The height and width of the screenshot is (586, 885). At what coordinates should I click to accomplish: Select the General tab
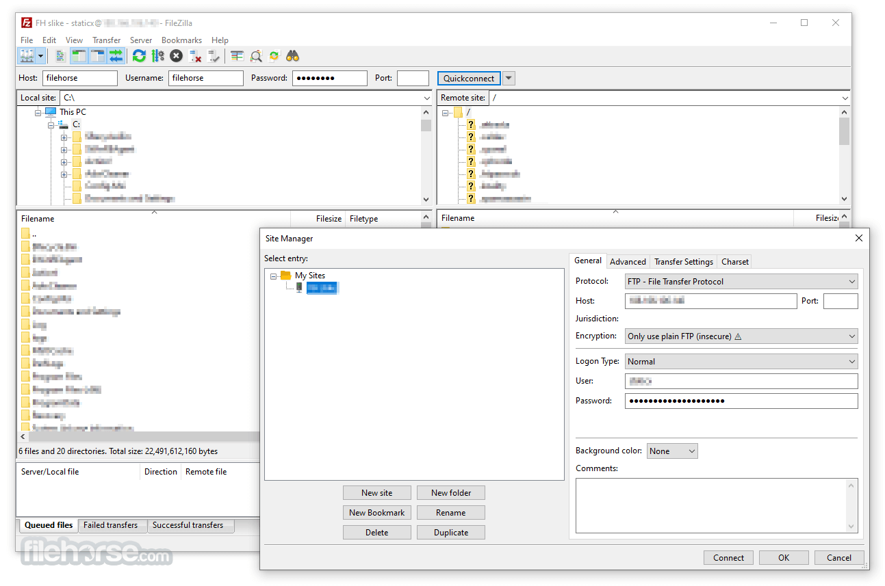tap(588, 261)
